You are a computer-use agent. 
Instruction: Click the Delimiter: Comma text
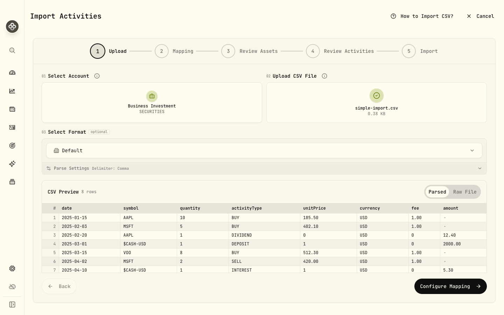click(x=110, y=169)
